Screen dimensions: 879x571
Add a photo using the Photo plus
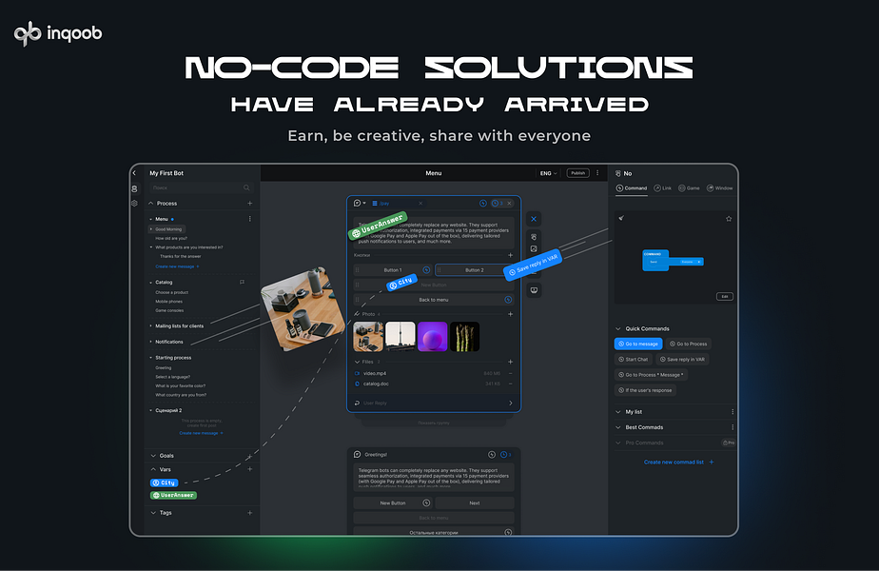click(x=510, y=314)
